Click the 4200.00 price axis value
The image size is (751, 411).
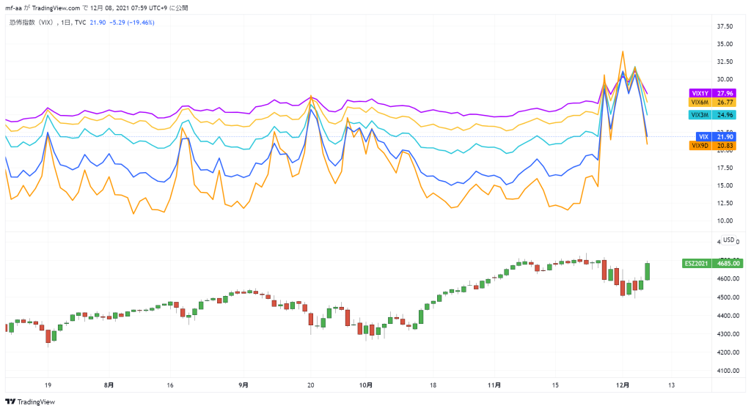(728, 352)
